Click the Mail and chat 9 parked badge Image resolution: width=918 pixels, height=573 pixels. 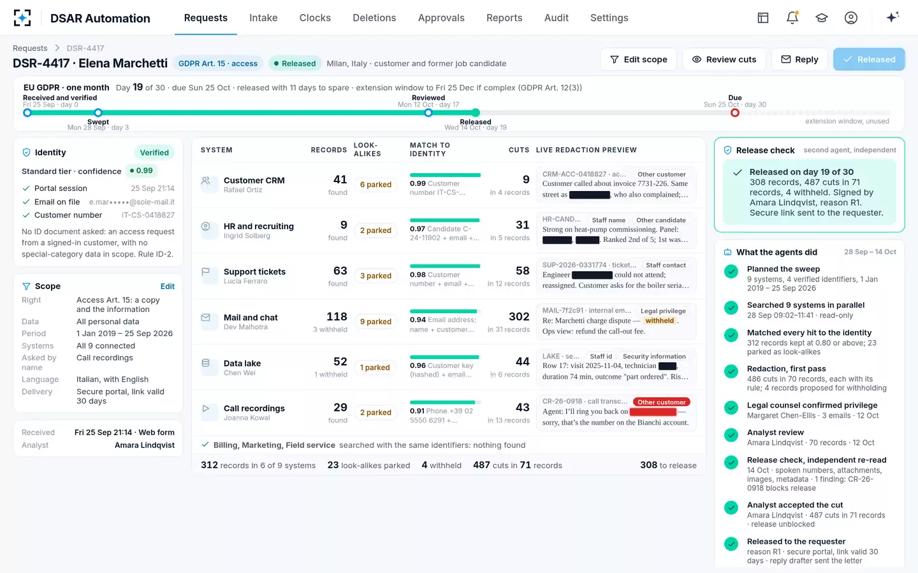coord(375,322)
